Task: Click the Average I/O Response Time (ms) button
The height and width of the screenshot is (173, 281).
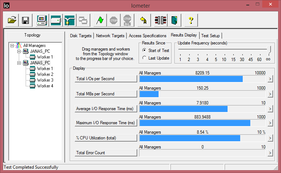Action: [106, 109]
